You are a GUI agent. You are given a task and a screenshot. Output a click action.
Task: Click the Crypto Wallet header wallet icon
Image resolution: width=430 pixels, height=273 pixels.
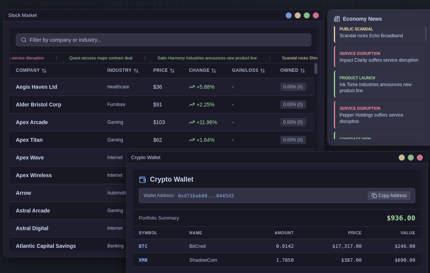pyautogui.click(x=142, y=179)
